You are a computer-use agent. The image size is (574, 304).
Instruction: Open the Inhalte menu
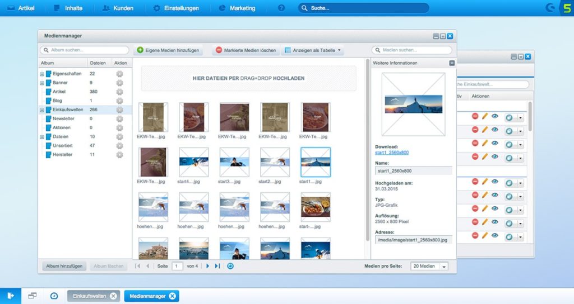68,8
